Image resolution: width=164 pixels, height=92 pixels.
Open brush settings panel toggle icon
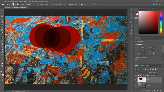18,5
